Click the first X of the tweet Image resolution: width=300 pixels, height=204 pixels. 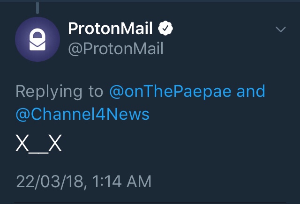22,143
